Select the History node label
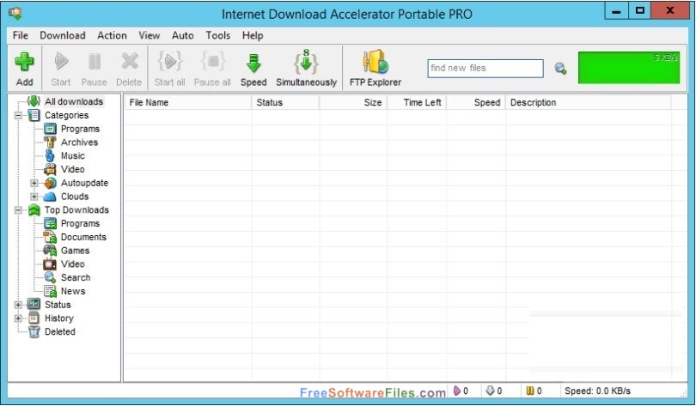This screenshot has width=696, height=406. click(x=59, y=318)
